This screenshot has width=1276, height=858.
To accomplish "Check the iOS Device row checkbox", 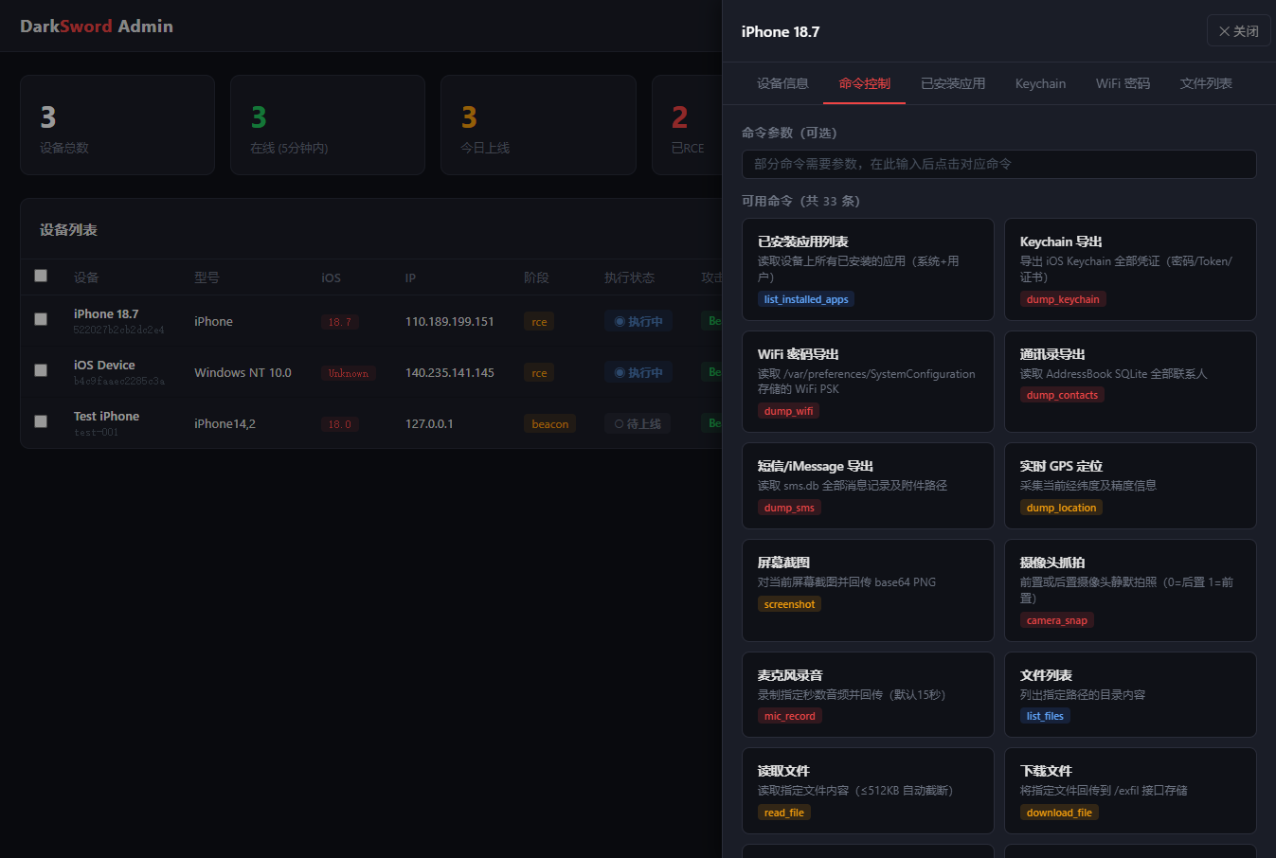I will pos(41,370).
